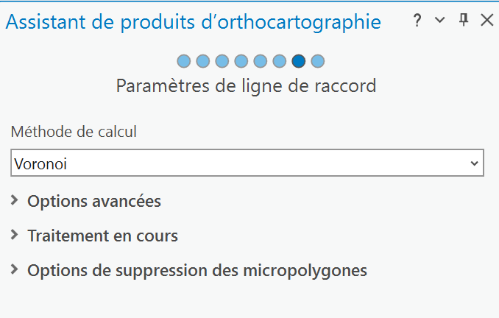Advance to the last wizard step dot
The width and height of the screenshot is (499, 318).
coord(318,61)
